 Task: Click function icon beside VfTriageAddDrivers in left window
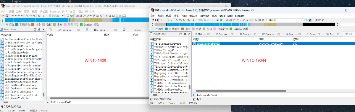(2, 46)
